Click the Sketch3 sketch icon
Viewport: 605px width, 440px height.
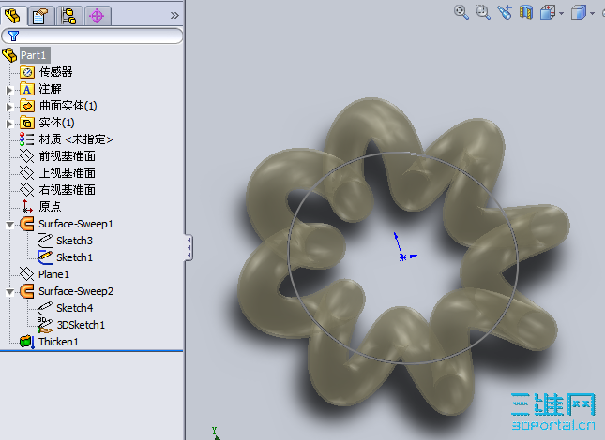coord(45,241)
